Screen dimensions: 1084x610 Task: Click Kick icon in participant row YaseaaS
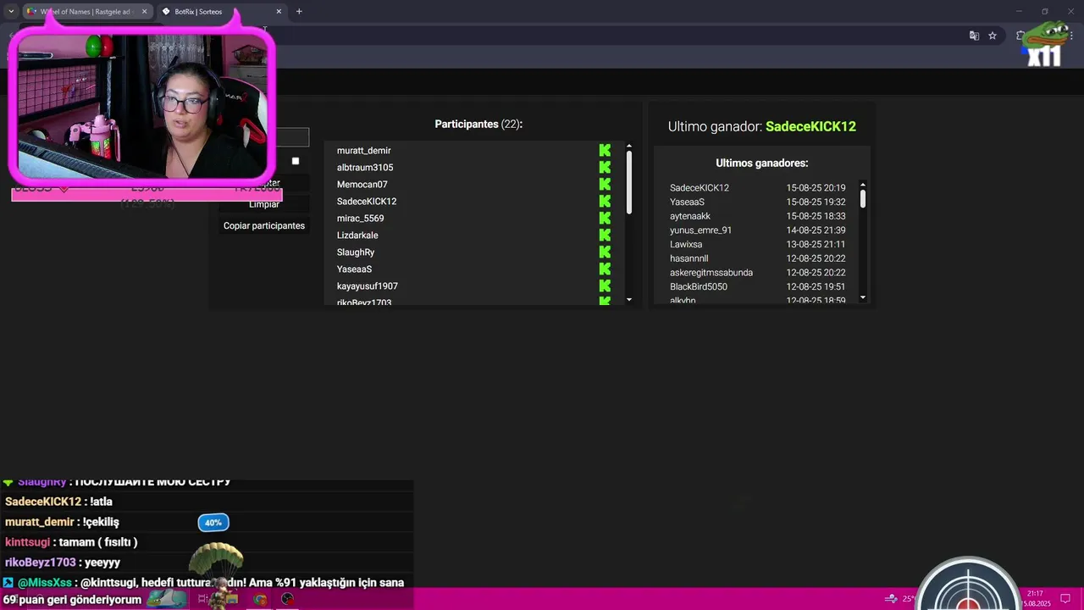coord(605,269)
